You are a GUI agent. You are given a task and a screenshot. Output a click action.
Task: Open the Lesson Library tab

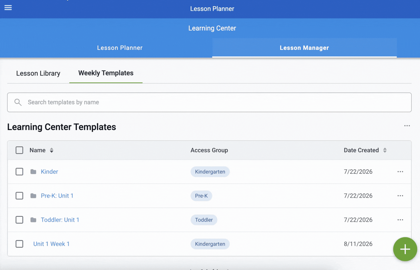pos(38,73)
